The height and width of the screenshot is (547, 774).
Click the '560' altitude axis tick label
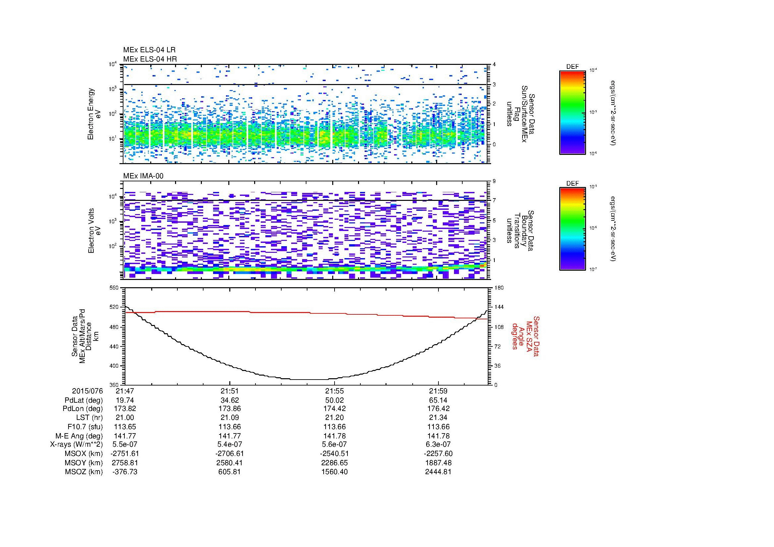click(114, 288)
